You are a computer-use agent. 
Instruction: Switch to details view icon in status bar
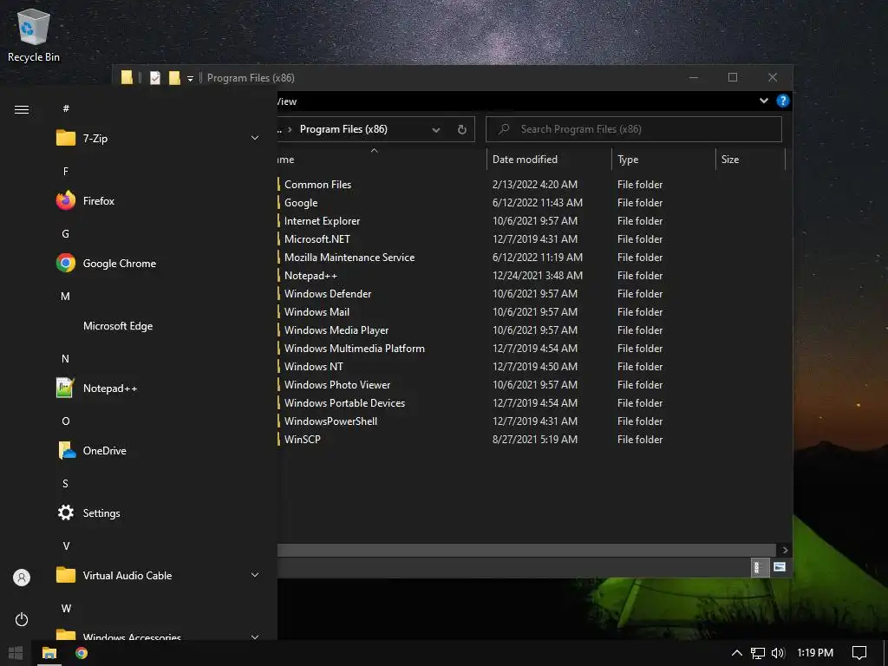point(759,567)
